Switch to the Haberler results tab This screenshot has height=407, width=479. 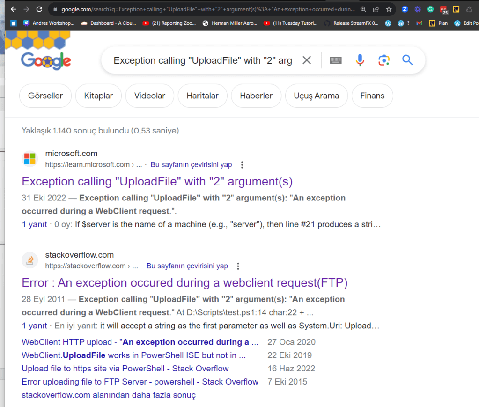256,96
